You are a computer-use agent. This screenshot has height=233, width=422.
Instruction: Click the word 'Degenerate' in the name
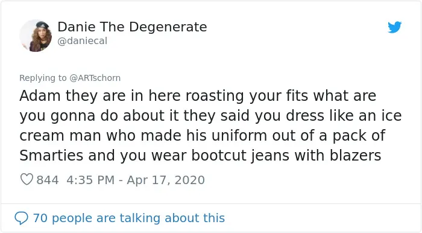pyautogui.click(x=169, y=27)
